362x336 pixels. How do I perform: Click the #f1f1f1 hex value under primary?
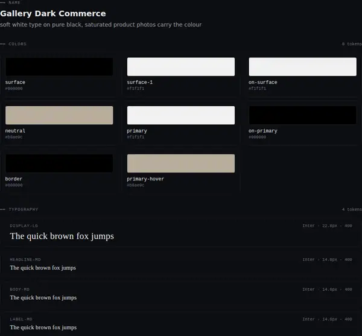click(136, 137)
